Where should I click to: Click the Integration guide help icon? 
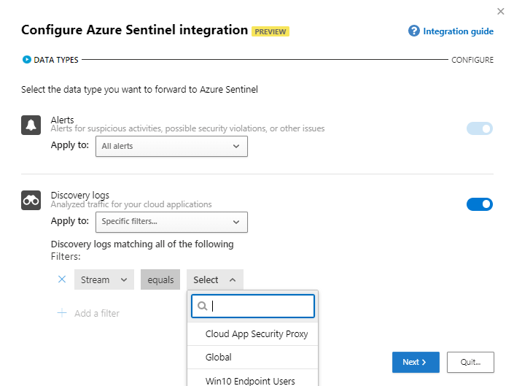pos(414,31)
